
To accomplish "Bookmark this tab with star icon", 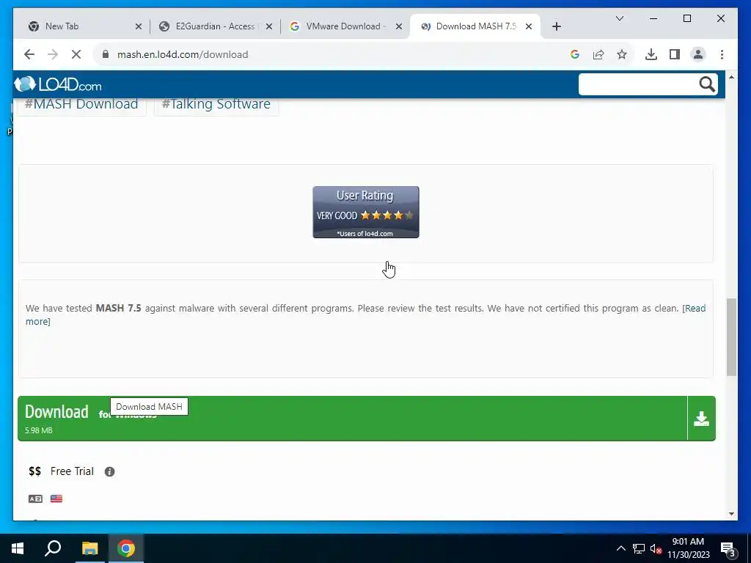I will 622,54.
